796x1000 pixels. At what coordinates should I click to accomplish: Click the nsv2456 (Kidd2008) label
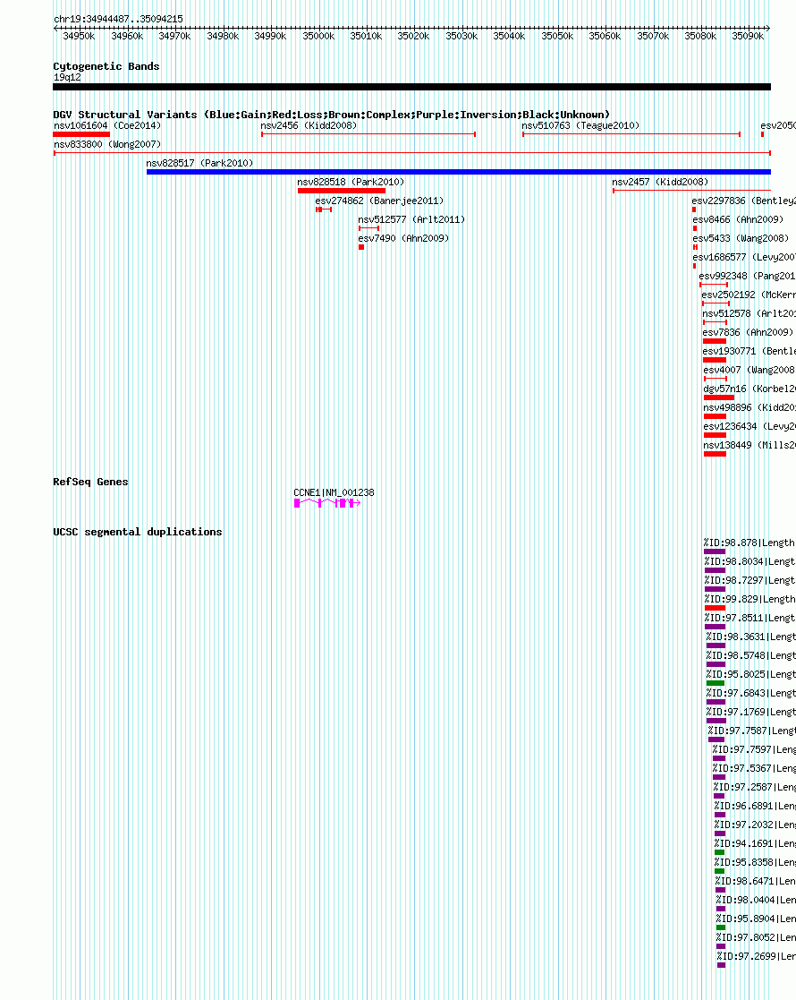coord(309,125)
